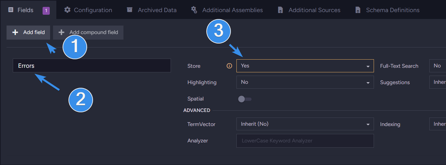Open the Store dropdown set to Yes
Viewport: 446px width, 165px height.
(x=305, y=66)
